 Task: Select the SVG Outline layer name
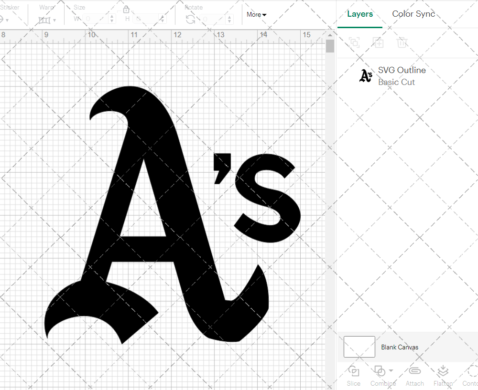pyautogui.click(x=402, y=70)
